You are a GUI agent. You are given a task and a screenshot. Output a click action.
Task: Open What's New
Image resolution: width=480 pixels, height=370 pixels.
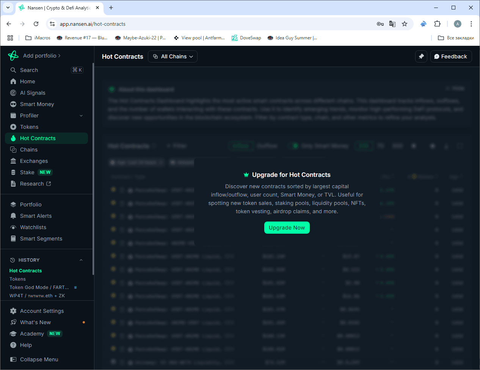(x=47, y=322)
